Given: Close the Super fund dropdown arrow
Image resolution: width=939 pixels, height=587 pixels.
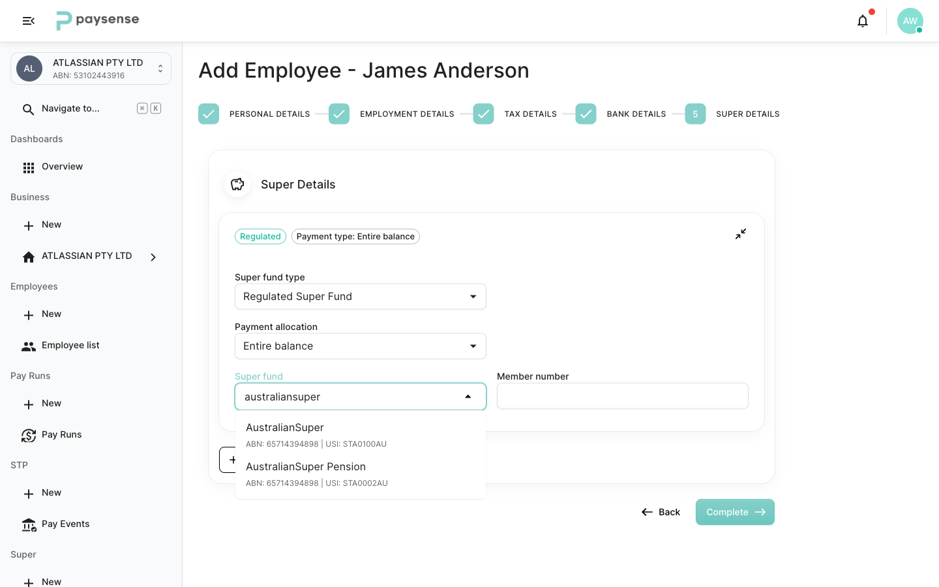Looking at the screenshot, I should click(x=468, y=397).
